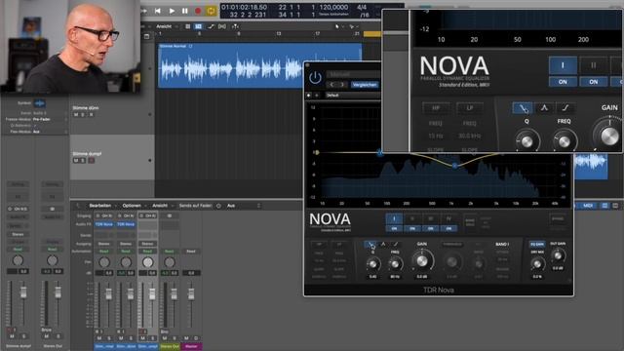Open the Aus dropdown in mixer toolbar

[x=231, y=206]
